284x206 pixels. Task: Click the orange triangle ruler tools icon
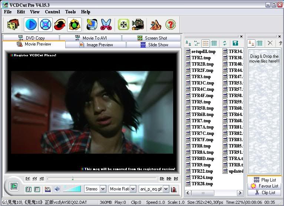pyautogui.click(x=155, y=24)
